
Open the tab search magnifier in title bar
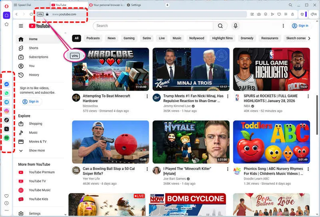click(x=290, y=5)
